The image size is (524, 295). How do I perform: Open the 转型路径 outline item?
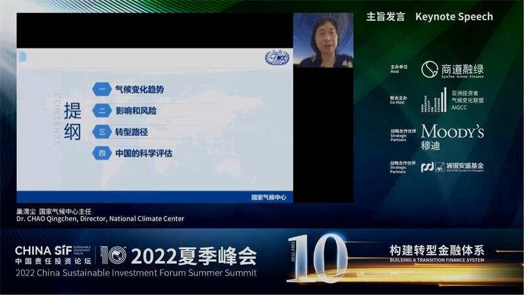click(x=132, y=132)
